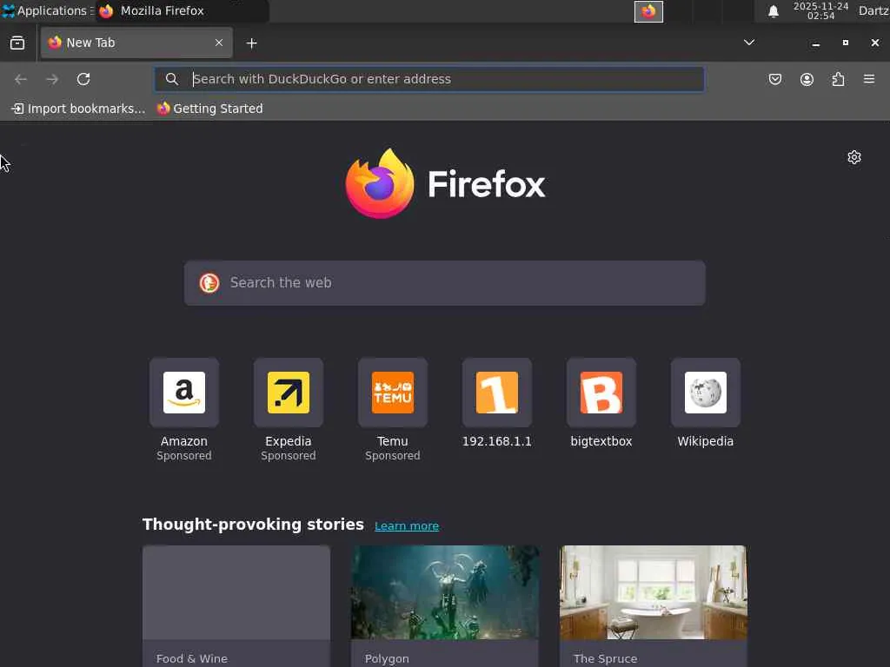Click the Search the web box
The image size is (890, 667).
tap(445, 283)
